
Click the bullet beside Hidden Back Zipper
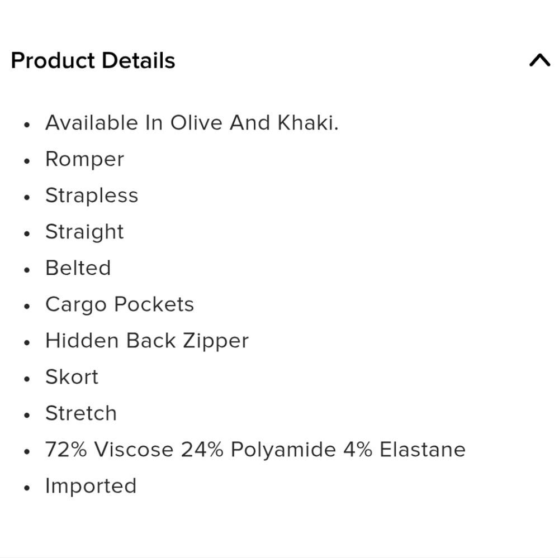pos(26,342)
